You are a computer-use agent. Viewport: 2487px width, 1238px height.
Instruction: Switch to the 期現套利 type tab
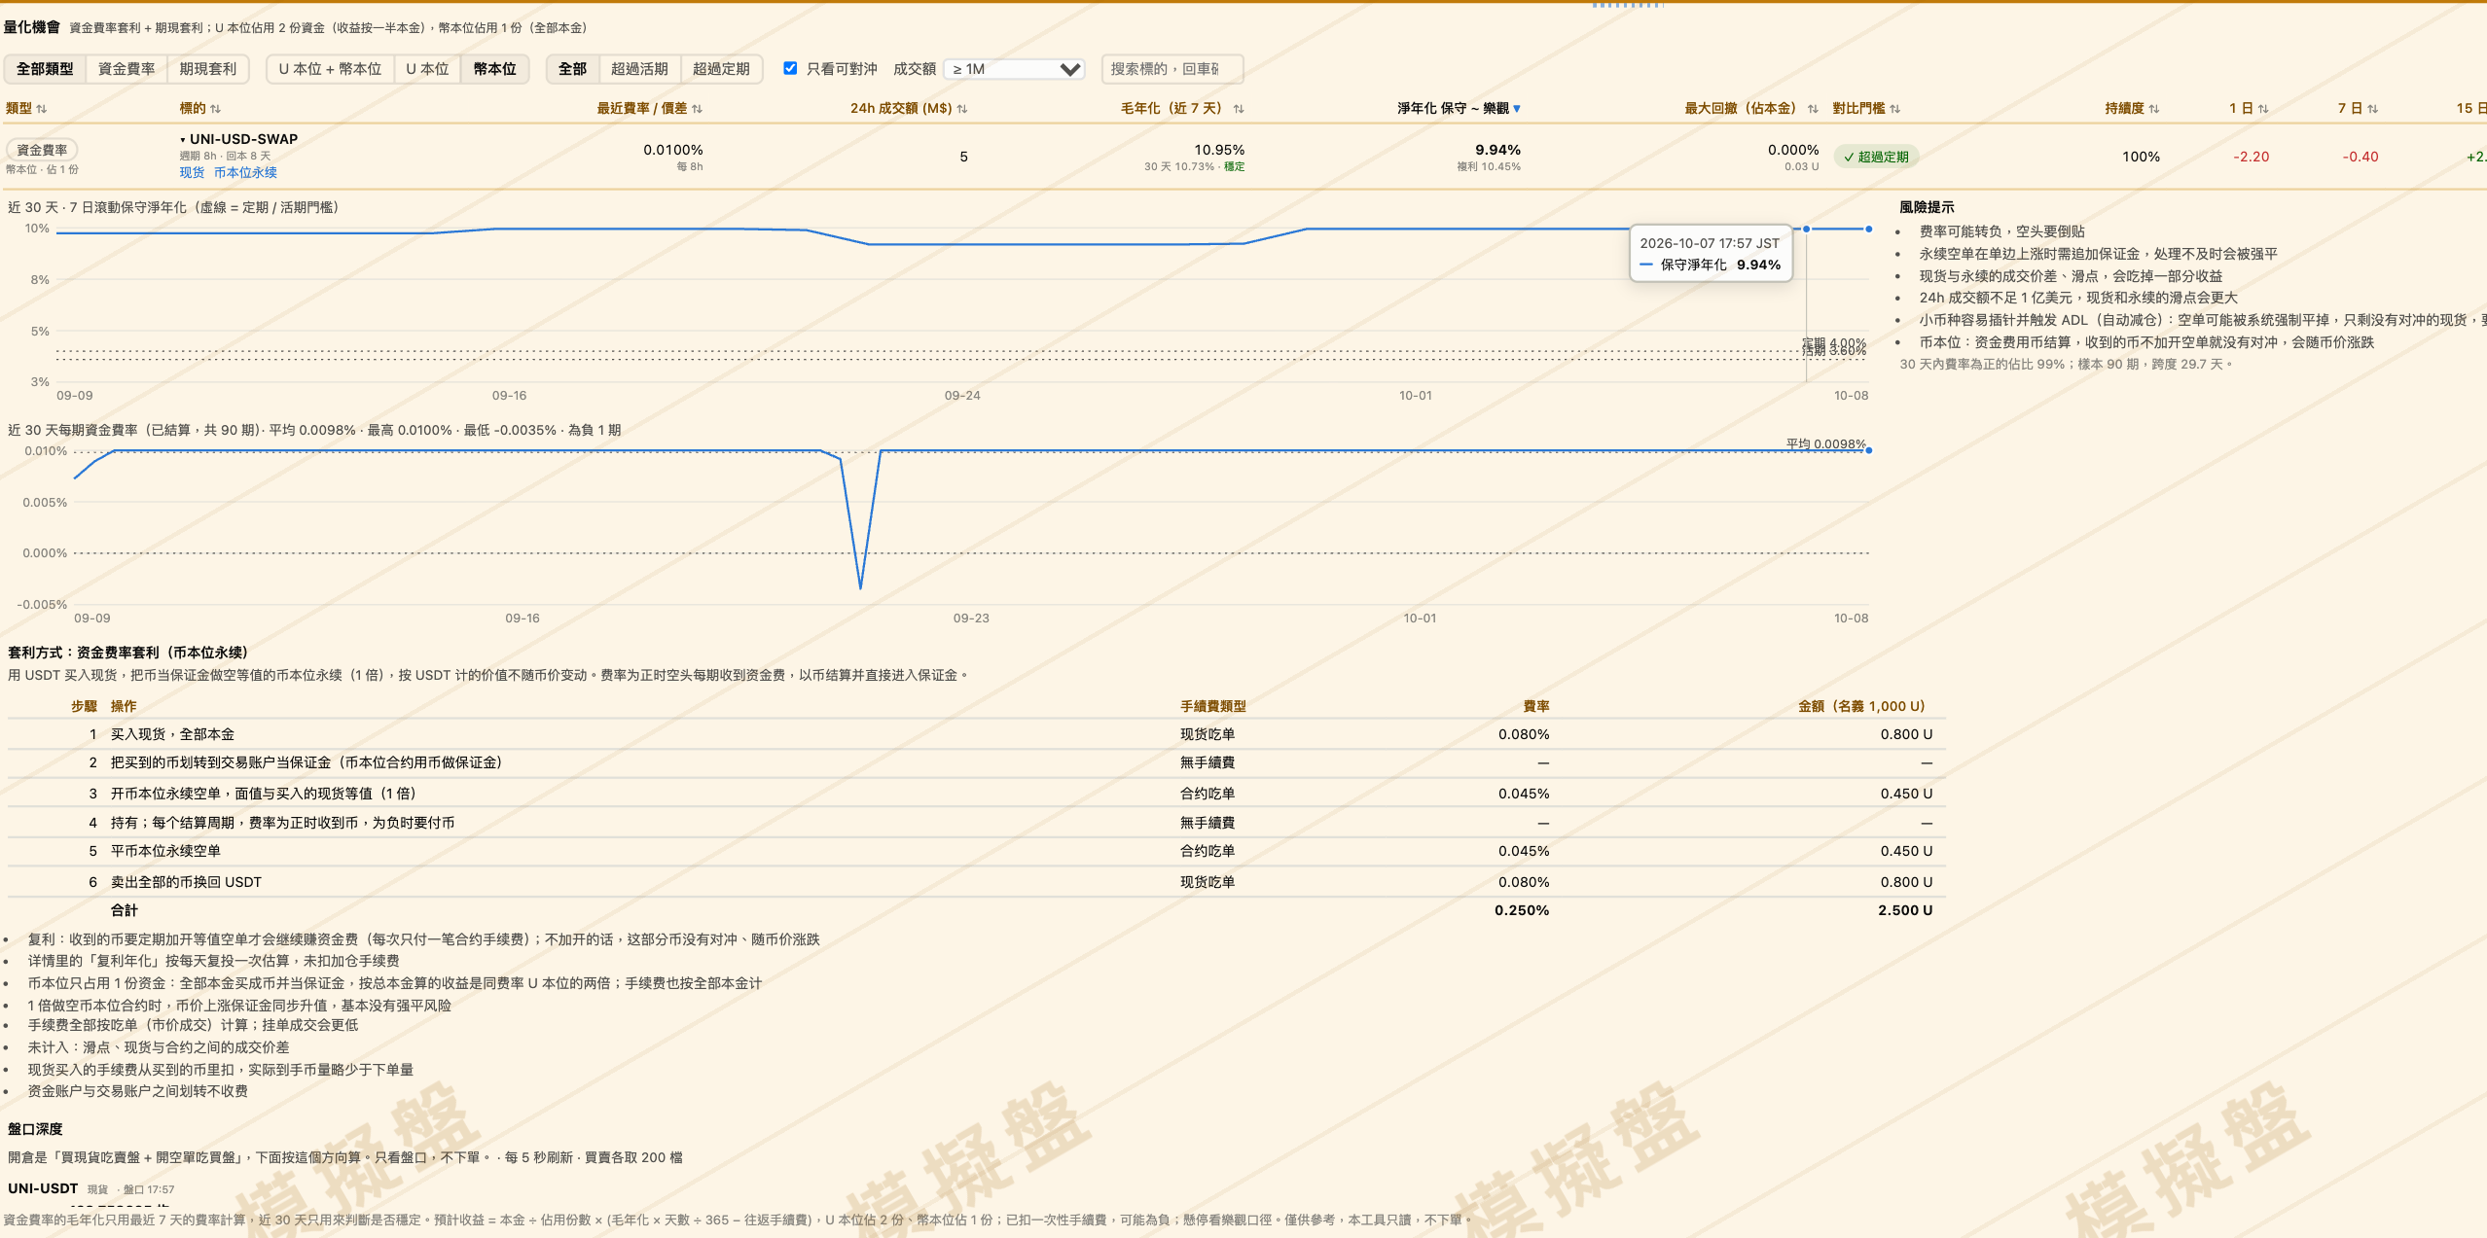[x=208, y=69]
